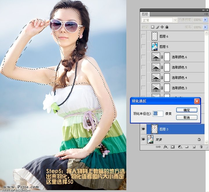Image resolution: width=209 pixels, height=192 pixels.
Task: Select the 图层 5 thumbnail
Action: point(154,46)
